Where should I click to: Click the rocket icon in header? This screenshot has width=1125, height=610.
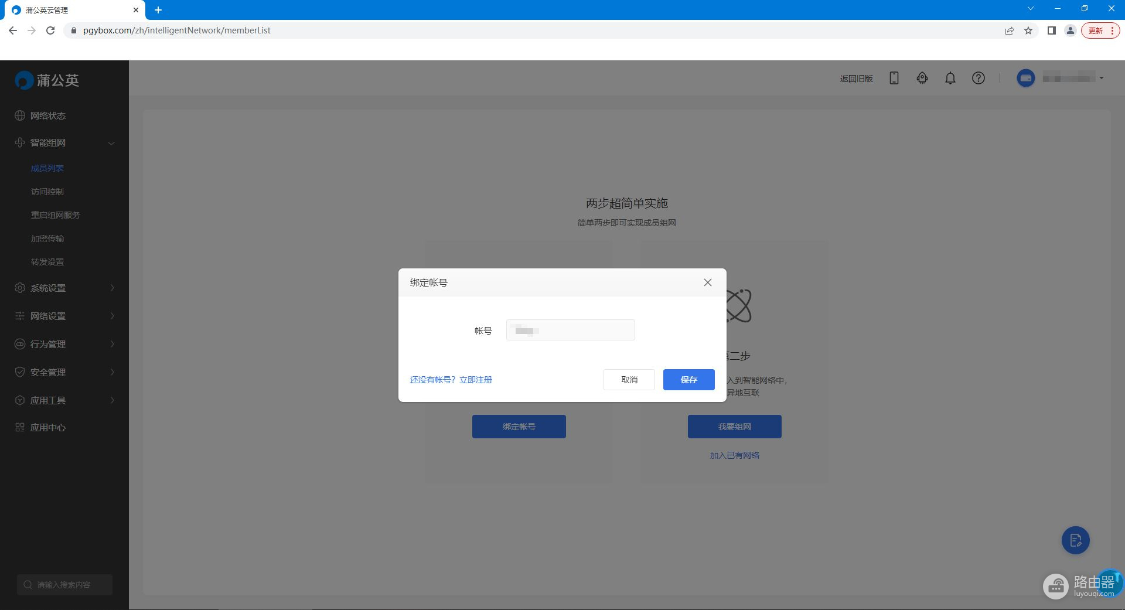[922, 78]
